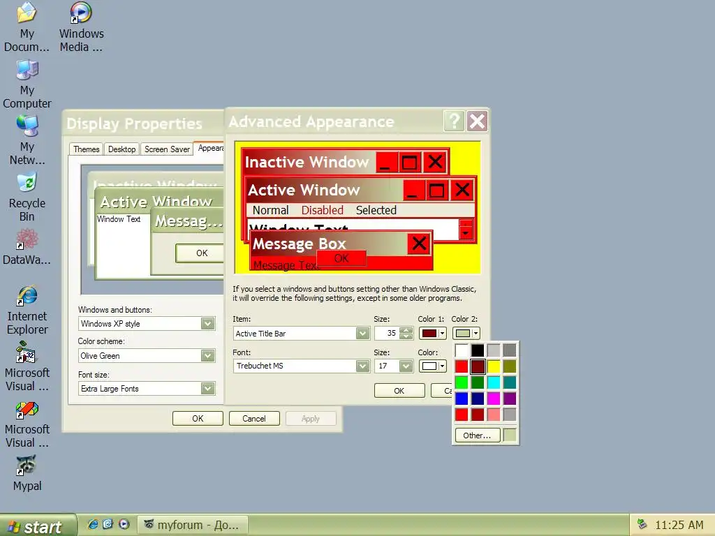Switch to the Desktop tab in Display Properties

[121, 149]
